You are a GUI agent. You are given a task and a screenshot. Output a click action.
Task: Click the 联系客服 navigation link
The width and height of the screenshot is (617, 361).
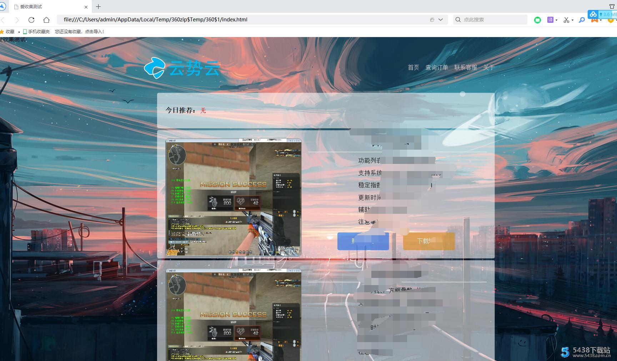(x=465, y=67)
